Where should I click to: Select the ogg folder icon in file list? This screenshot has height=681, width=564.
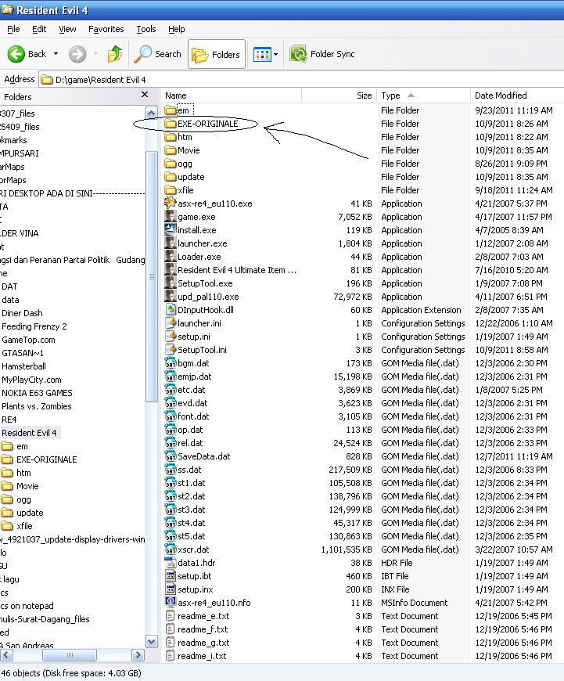point(171,164)
